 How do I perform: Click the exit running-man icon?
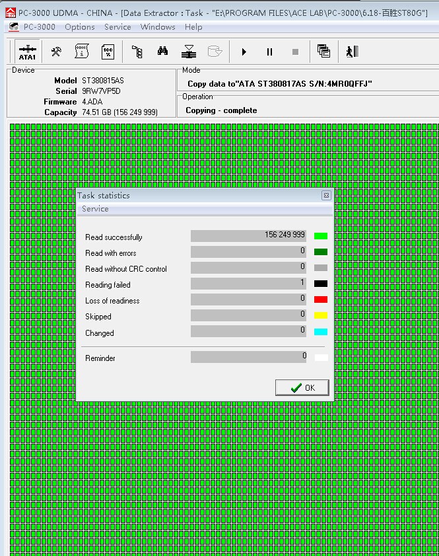point(352,52)
